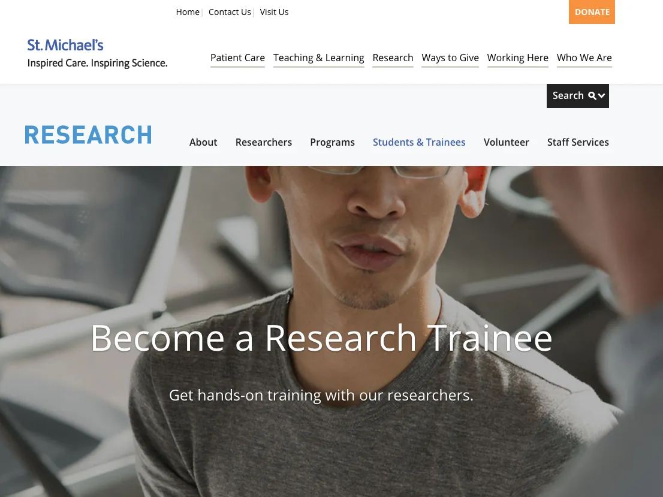Open the St. Michael's logo homepage
Image resolution: width=663 pixels, height=497 pixels.
pyautogui.click(x=97, y=53)
